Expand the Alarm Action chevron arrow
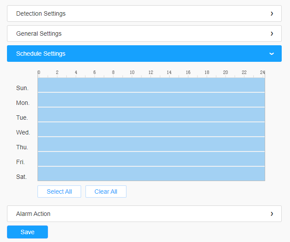This screenshot has height=242, width=290. pyautogui.click(x=272, y=214)
